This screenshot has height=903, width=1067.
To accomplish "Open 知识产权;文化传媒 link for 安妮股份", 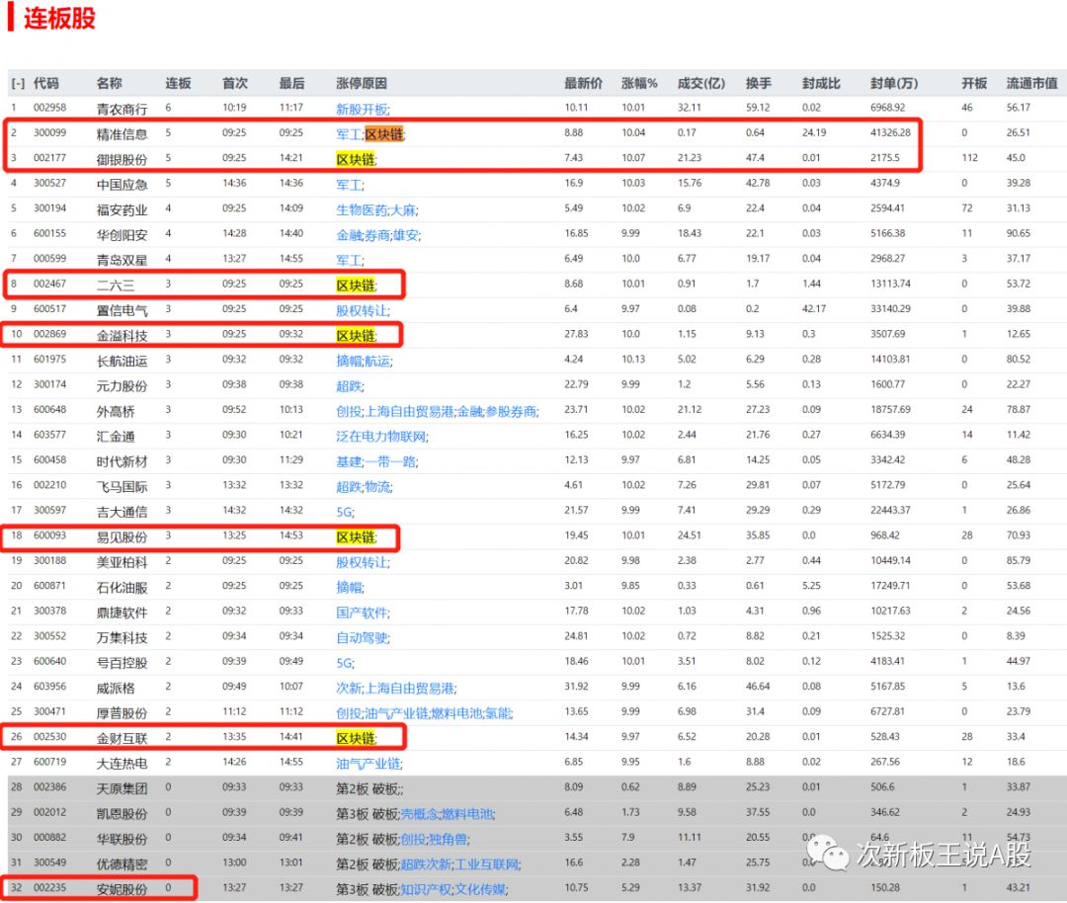I will 453,889.
